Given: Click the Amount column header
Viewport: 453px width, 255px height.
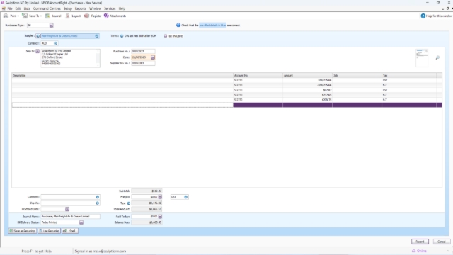Looking at the screenshot, I should click(307, 76).
